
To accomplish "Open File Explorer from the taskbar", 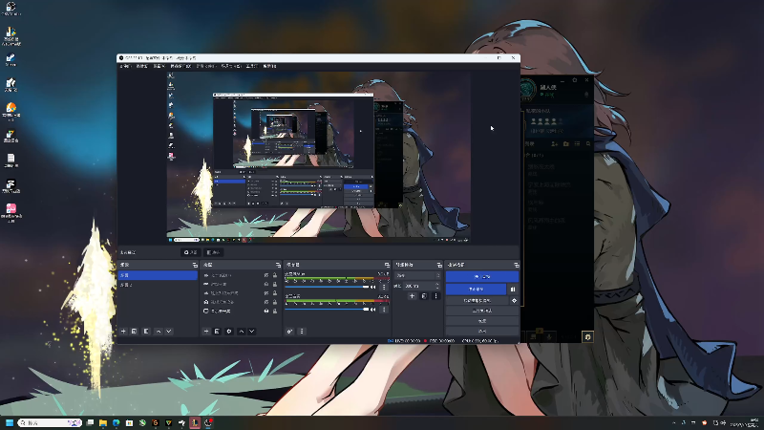I will [103, 422].
